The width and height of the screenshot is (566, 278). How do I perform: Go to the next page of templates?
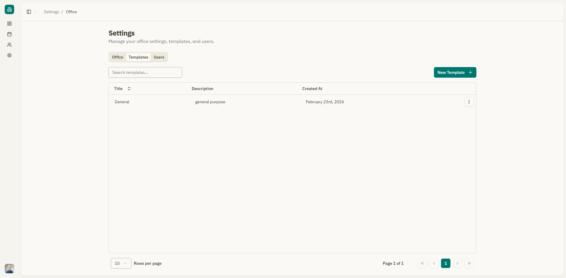pos(457,263)
